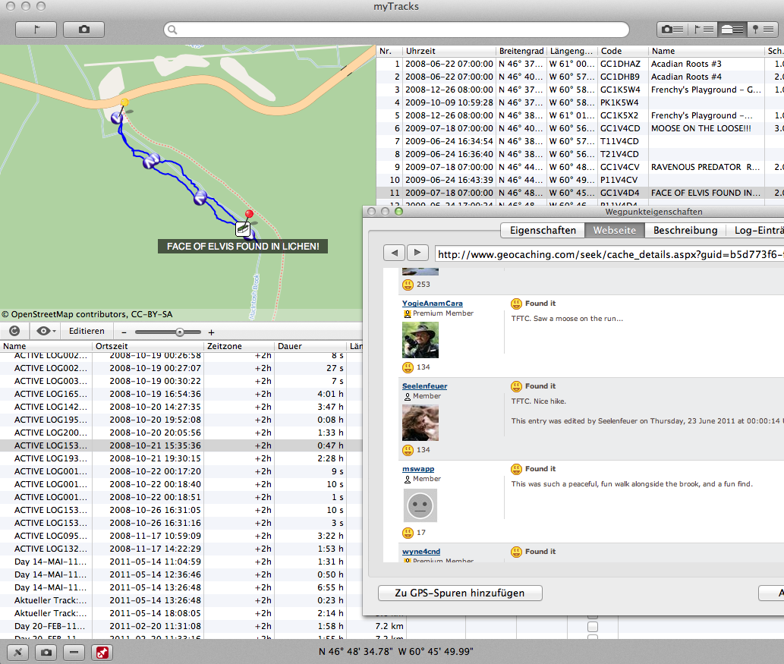The height and width of the screenshot is (664, 784).
Task: Open the eye visibility dropdown
Action: [46, 331]
